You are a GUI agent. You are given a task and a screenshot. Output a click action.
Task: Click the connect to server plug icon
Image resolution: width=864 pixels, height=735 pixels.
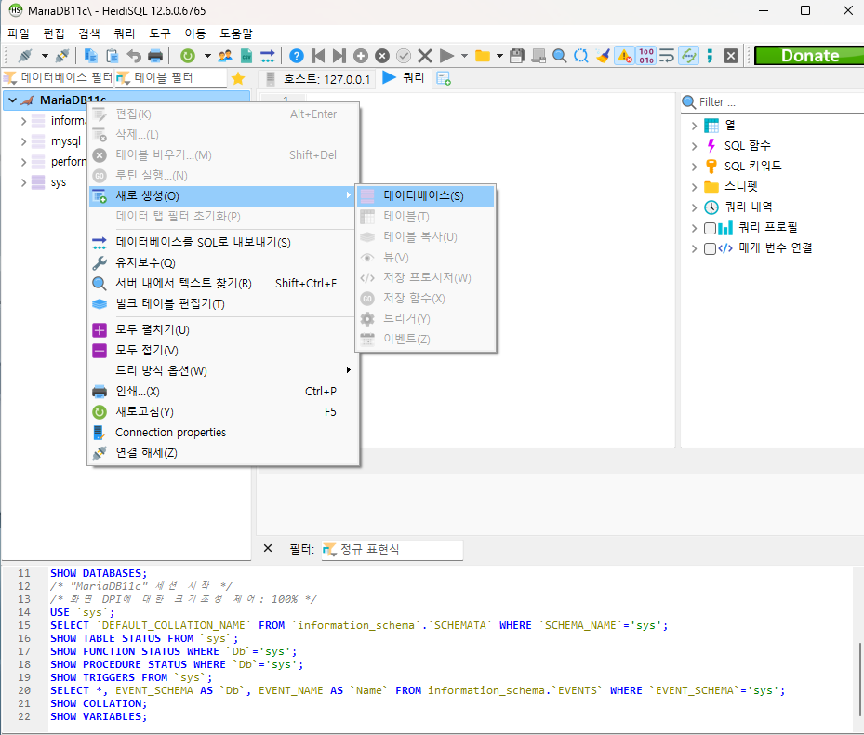tap(25, 56)
